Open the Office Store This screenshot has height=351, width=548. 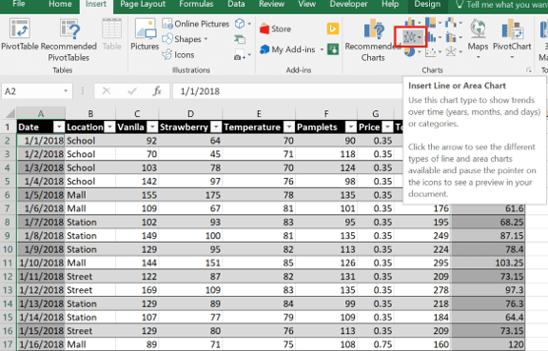(275, 29)
